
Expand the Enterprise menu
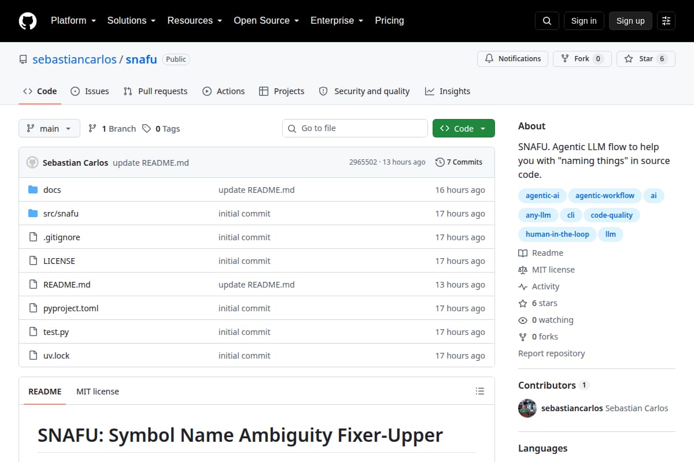(x=337, y=20)
